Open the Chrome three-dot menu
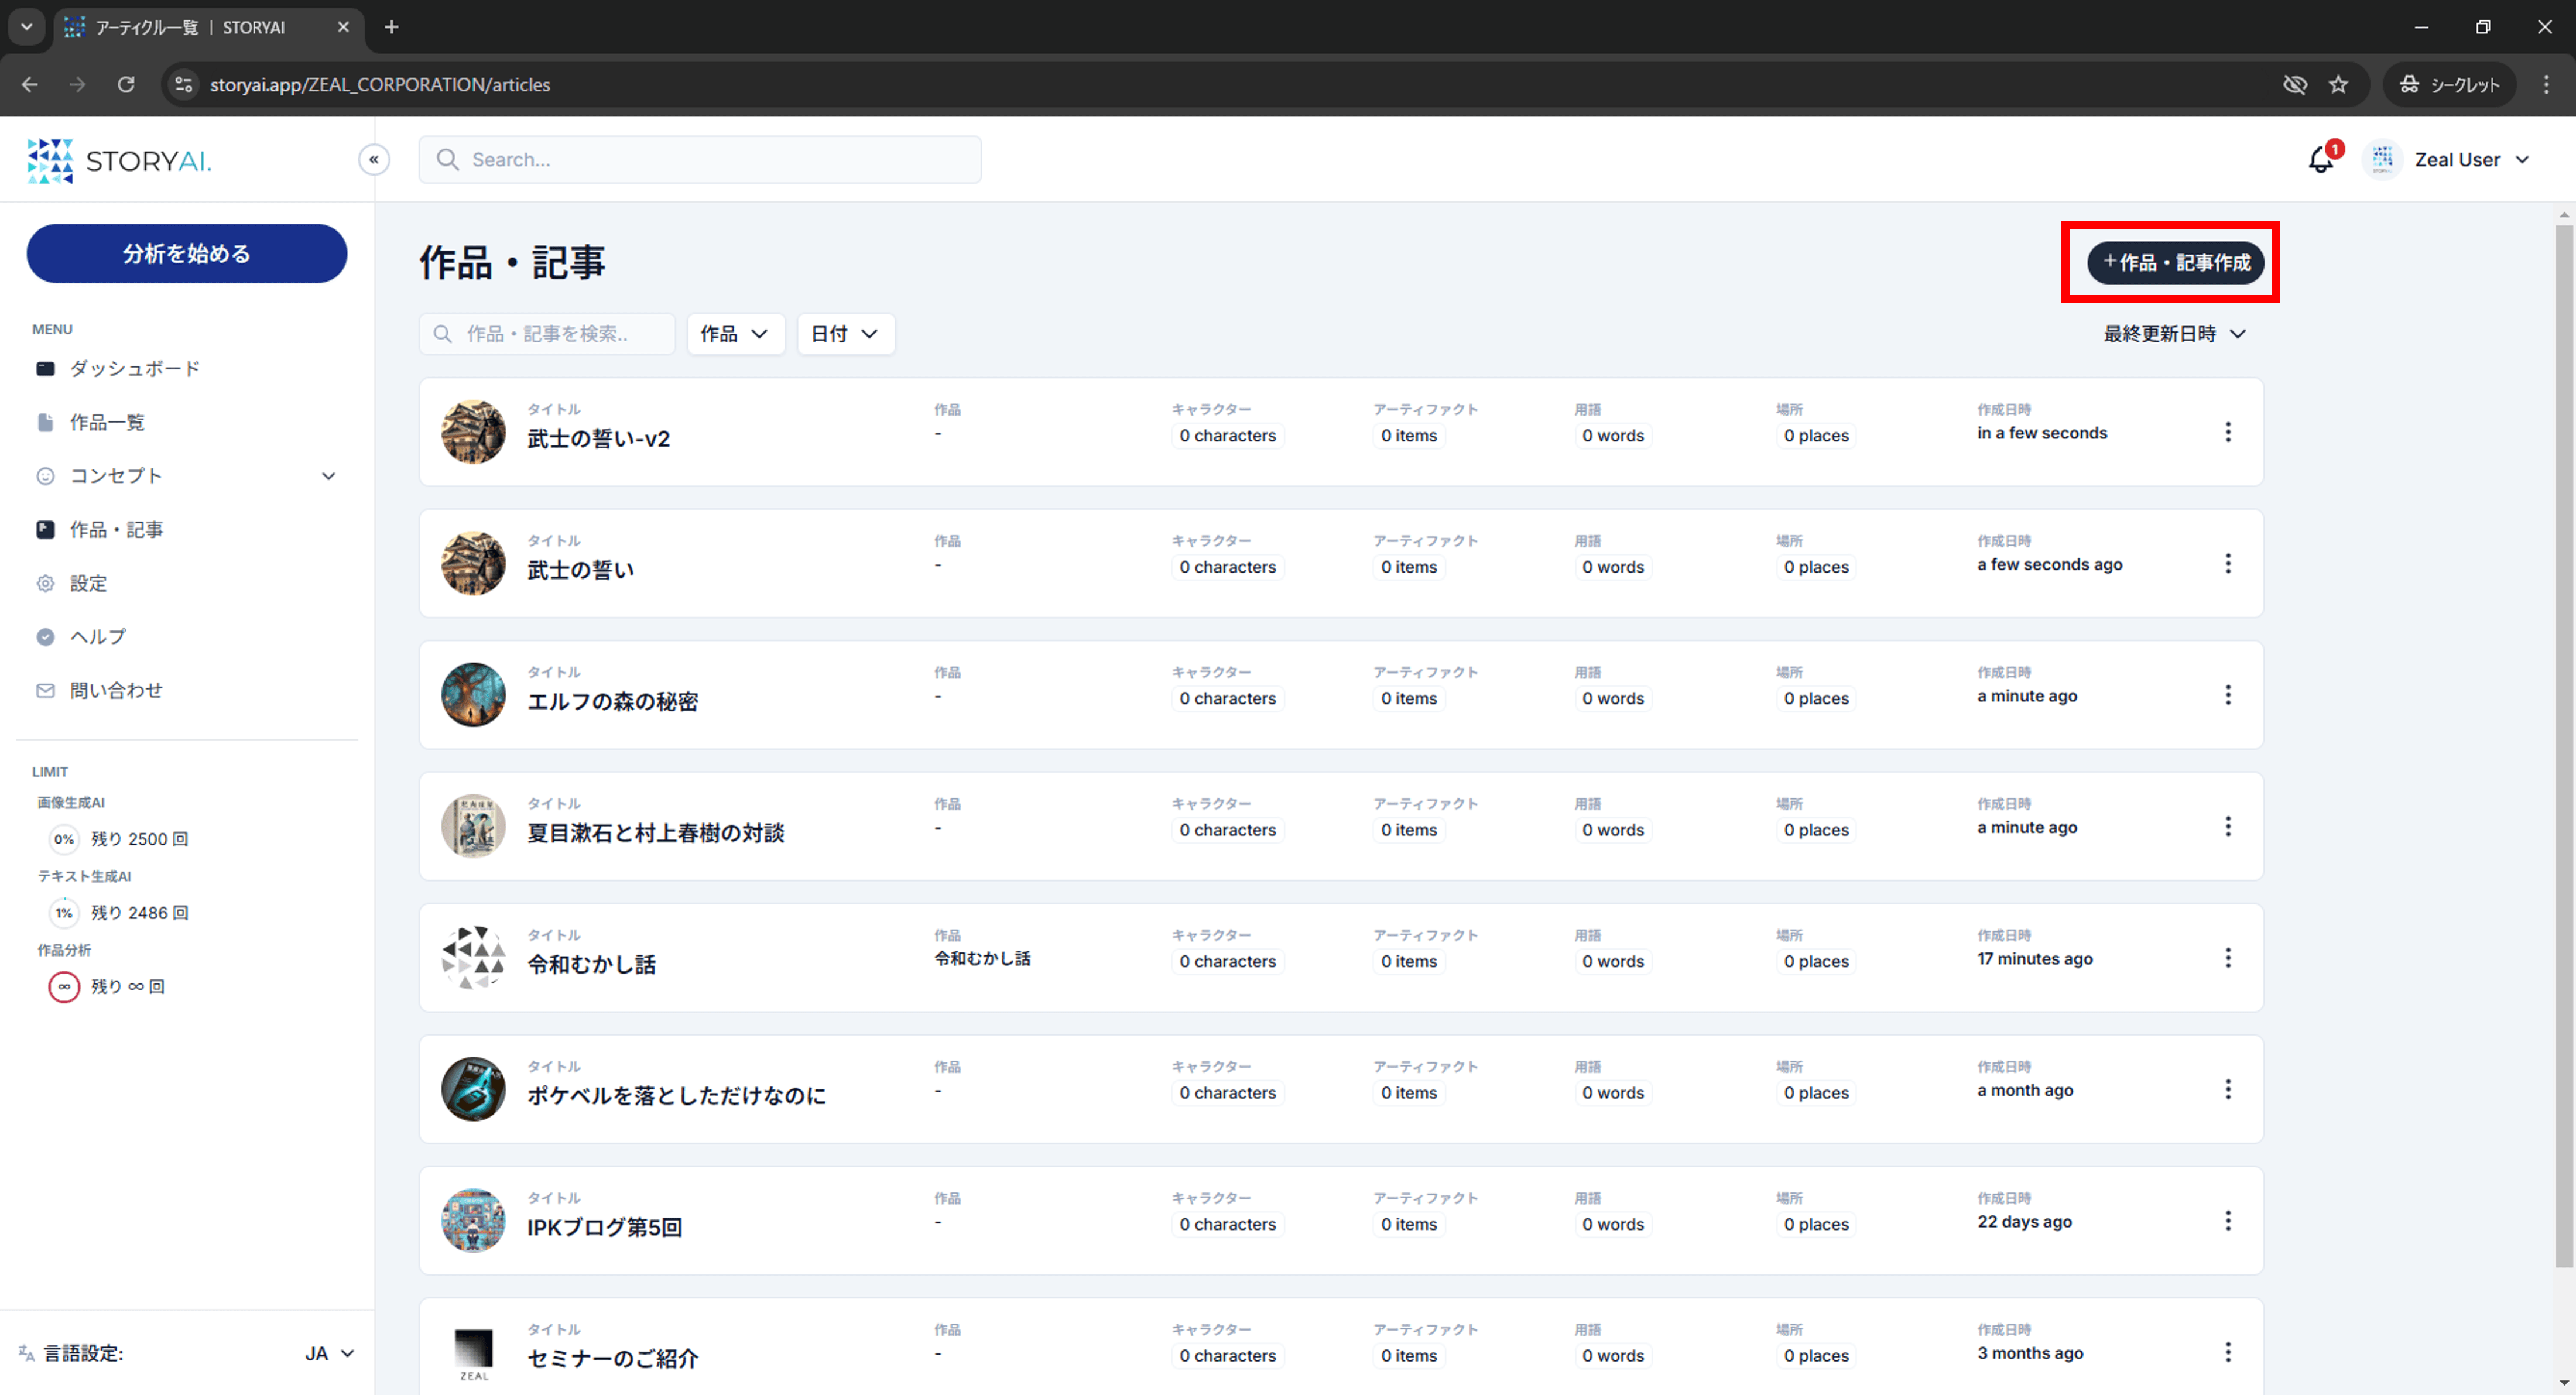Screen dimensions: 2576x1395 pos(2546,85)
